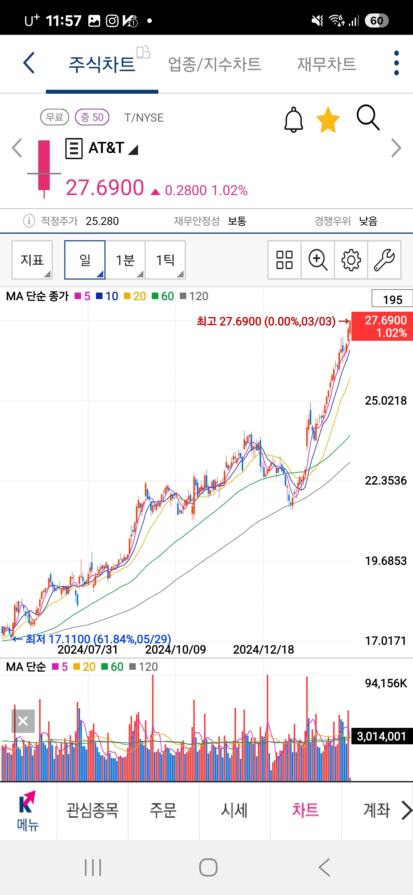Tap the current price 27.6900
Viewport: 413px width, 895px height.
click(105, 187)
